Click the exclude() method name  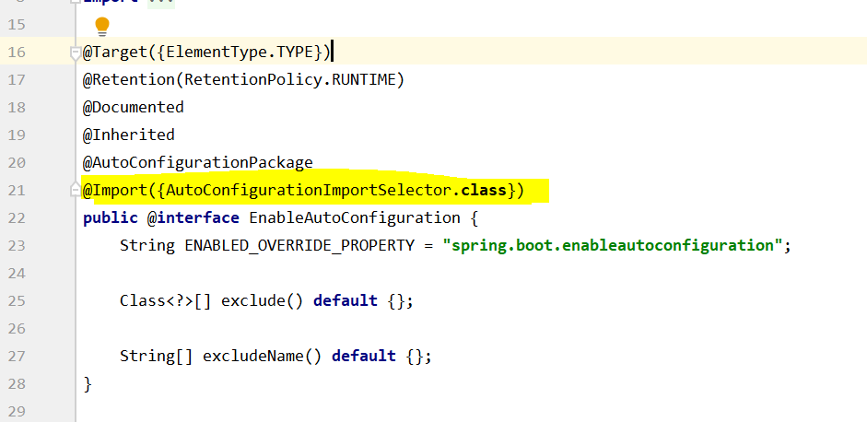coord(262,301)
